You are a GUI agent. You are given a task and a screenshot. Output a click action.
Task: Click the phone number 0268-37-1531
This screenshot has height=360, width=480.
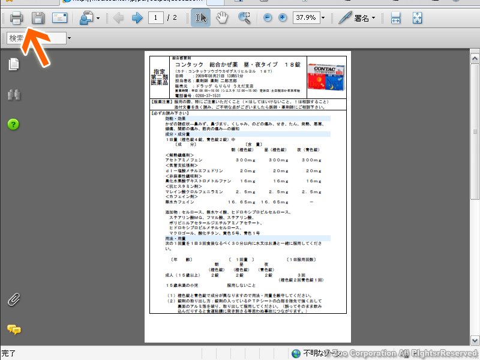[208, 95]
